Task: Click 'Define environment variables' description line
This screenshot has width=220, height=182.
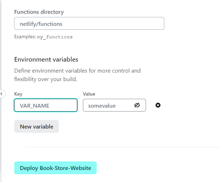Action: [77, 70]
